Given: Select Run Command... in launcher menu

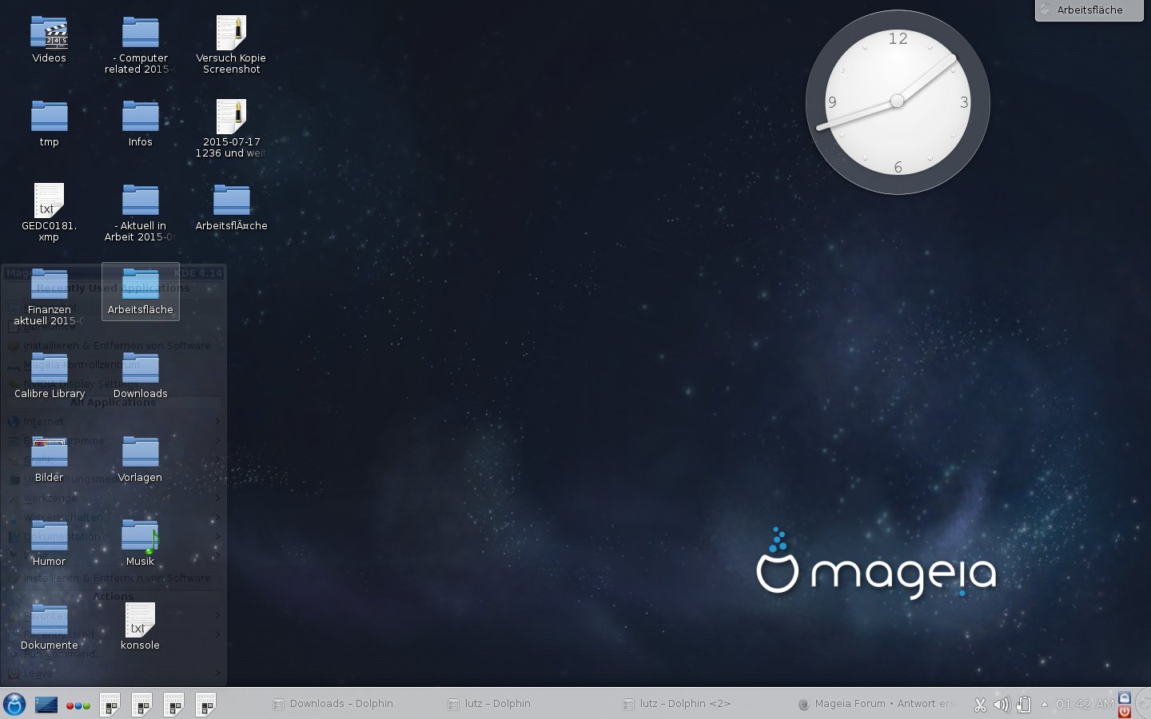Looking at the screenshot, I should [114, 653].
